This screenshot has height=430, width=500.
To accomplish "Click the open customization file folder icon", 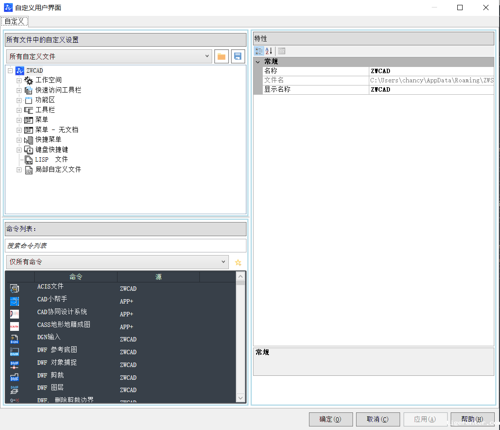I will pyautogui.click(x=221, y=56).
